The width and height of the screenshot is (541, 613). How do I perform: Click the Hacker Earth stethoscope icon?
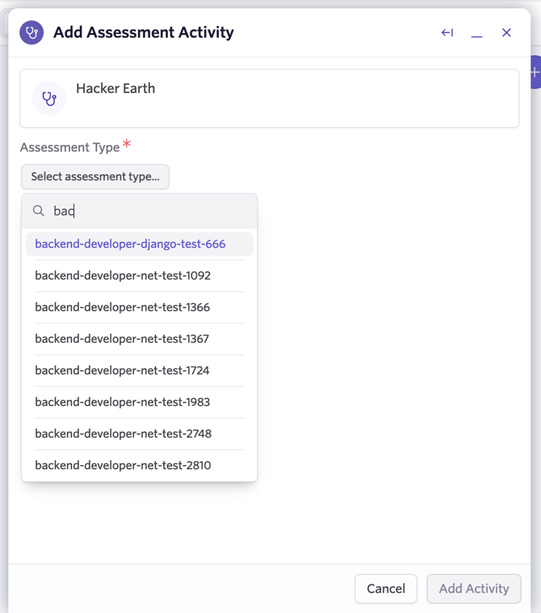[x=49, y=99]
